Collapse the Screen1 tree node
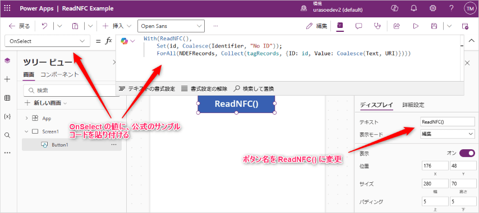This screenshot has width=479, height=213. click(26, 131)
